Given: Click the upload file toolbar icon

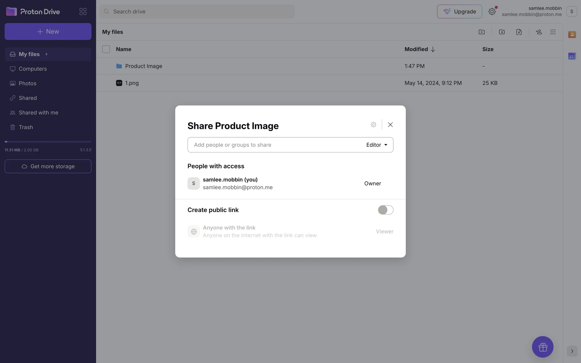Looking at the screenshot, I should 519,32.
